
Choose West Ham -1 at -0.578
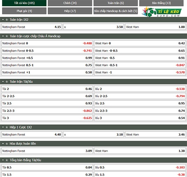click(x=140, y=72)
